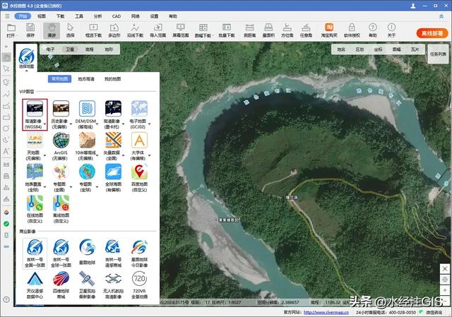
Task: Expand the 大字体 (有偏移) dropdown arrow
Action: (149, 156)
